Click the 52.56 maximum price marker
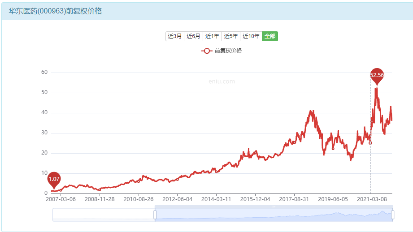This screenshot has height=232, width=413. click(377, 76)
